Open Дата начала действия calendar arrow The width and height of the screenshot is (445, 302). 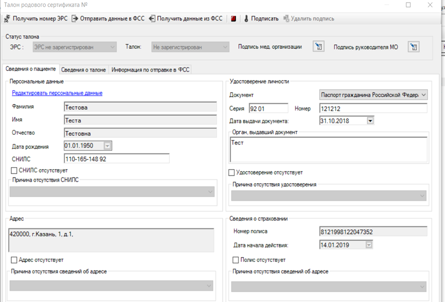369,245
